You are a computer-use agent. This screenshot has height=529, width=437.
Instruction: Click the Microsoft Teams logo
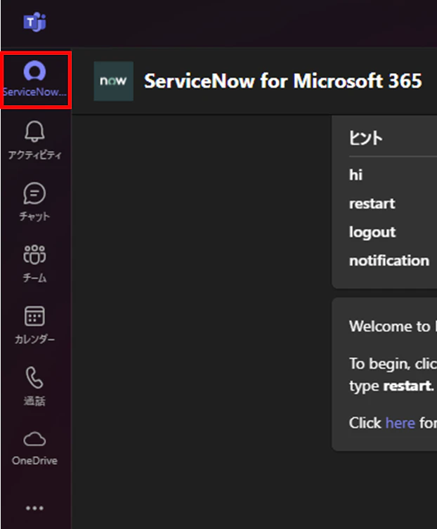coord(34,22)
